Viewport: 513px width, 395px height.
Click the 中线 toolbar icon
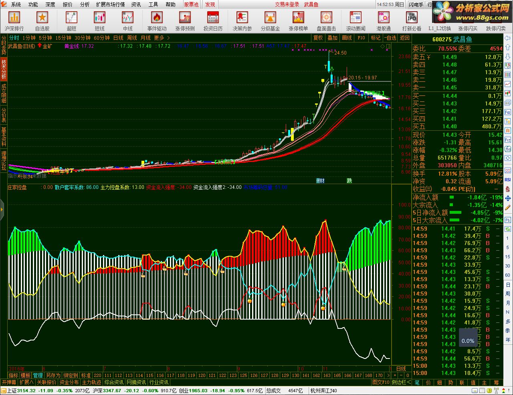[x=128, y=21]
